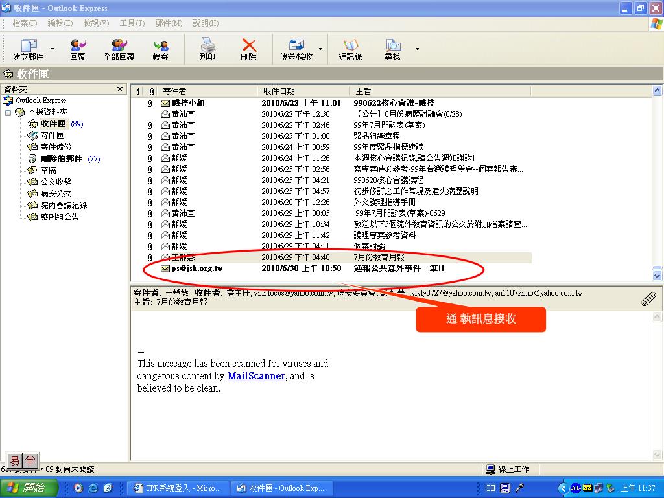The height and width of the screenshot is (498, 664).
Task: Select the Outlook Express root tree item
Action: point(35,101)
